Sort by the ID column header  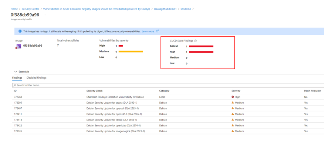pos(15,91)
